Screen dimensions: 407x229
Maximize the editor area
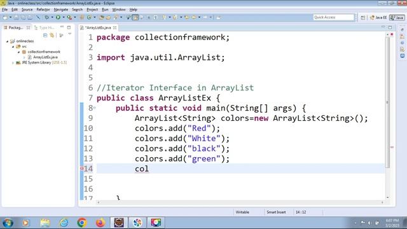pos(390,27)
